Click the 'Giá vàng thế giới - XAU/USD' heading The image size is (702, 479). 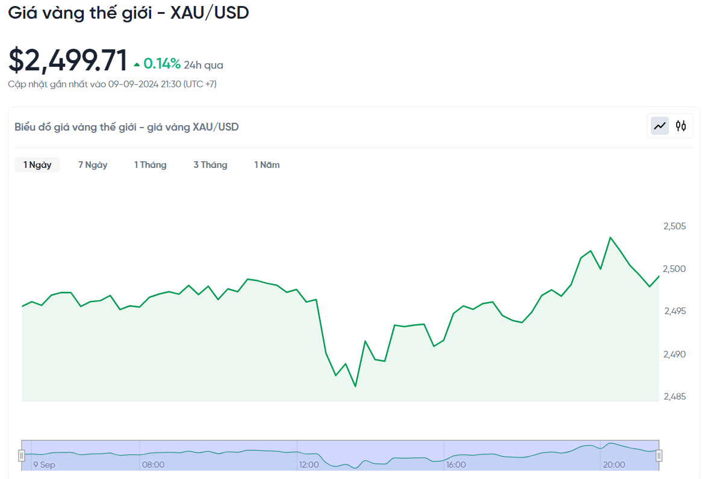click(128, 13)
